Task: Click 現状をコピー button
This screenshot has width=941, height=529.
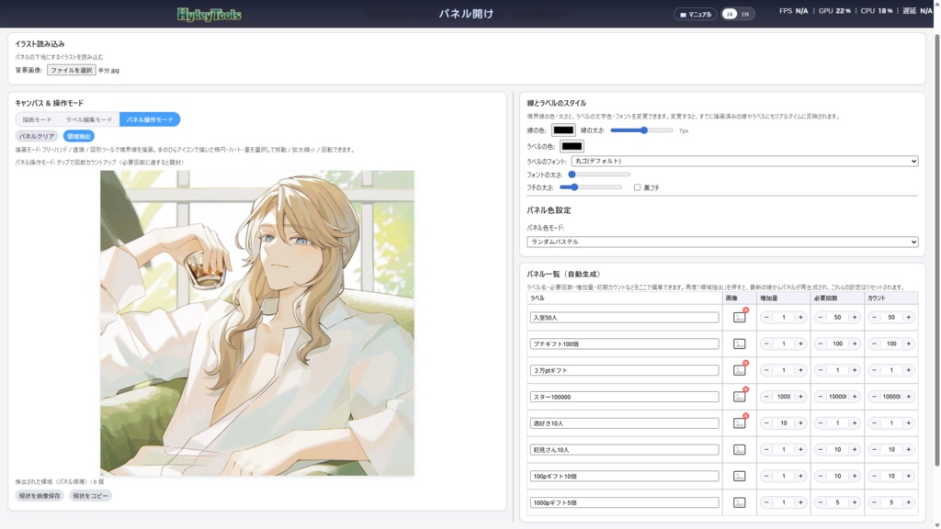Action: tap(90, 496)
